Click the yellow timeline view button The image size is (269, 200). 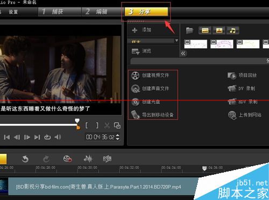pos(3,159)
